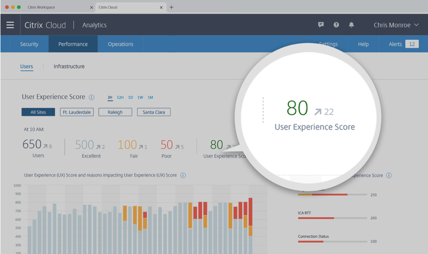Click the 50 Poor count
Viewport: 428px width, 254px height.
167,145
